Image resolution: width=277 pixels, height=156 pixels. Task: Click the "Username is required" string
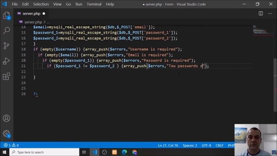153,49
